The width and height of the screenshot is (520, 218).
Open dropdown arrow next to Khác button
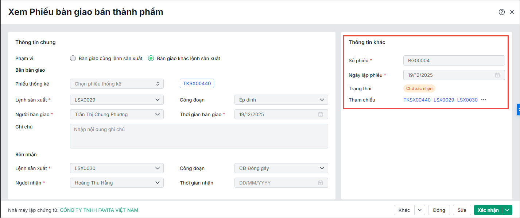(420, 210)
